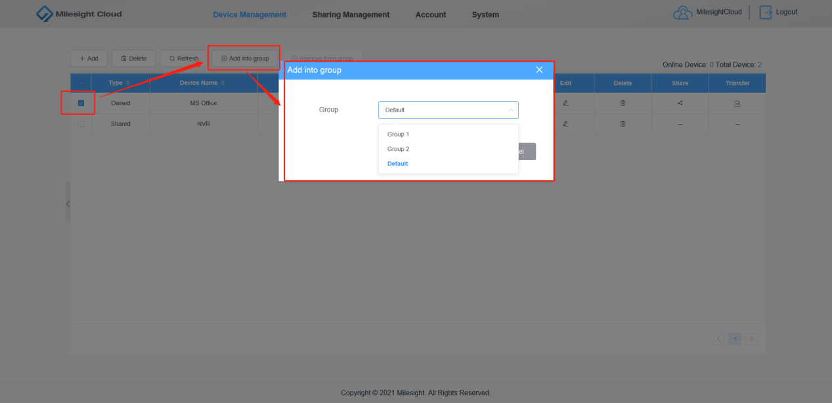Viewport: 832px width, 403px height.
Task: Select Group 2 from the dropdown list
Action: point(449,149)
